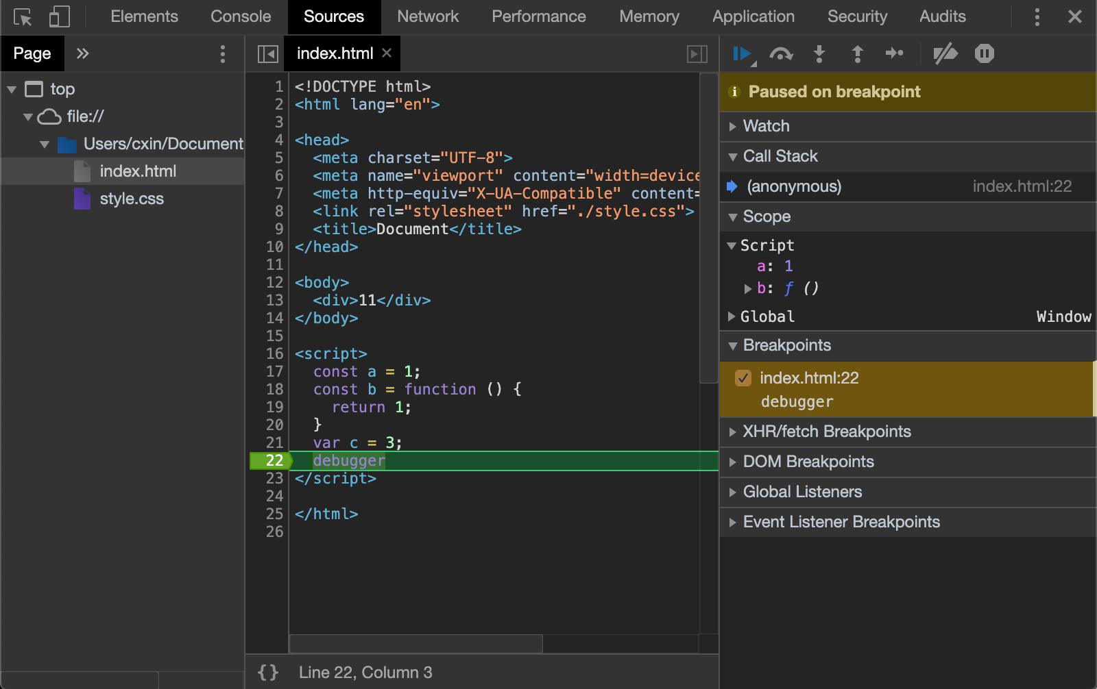Click the Deactivate breakpoints icon
This screenshot has width=1097, height=689.
click(x=945, y=53)
